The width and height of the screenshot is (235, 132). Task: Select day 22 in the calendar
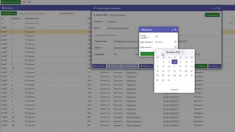(158, 76)
